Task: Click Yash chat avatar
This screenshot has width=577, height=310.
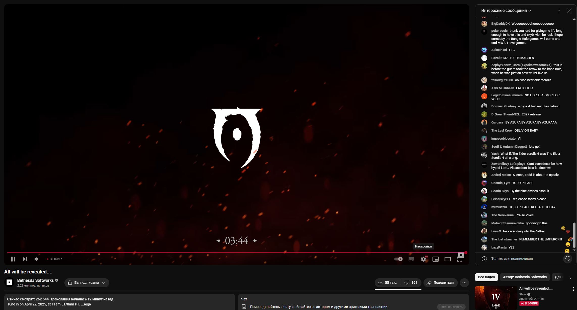Action: 484,155
